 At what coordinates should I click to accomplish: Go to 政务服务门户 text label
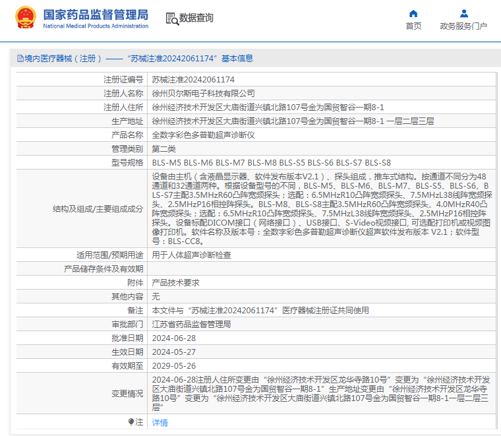(x=463, y=26)
